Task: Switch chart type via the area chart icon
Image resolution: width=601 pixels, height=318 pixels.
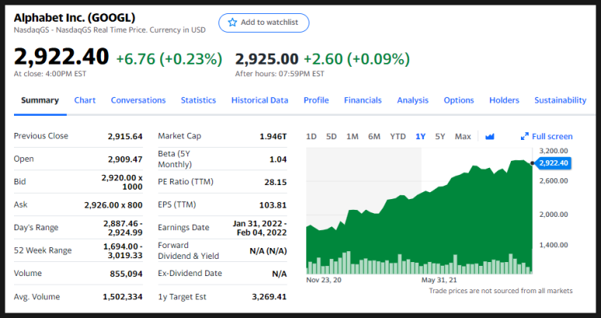Action: (490, 136)
